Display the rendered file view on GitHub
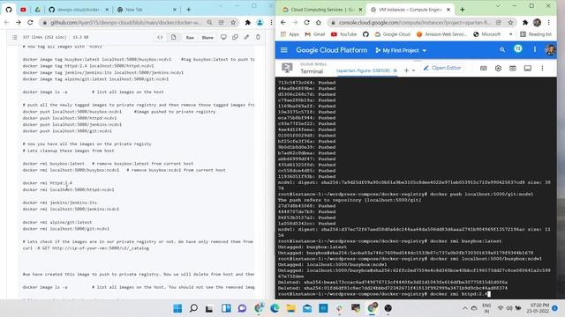This screenshot has width=565, height=317. click(173, 37)
